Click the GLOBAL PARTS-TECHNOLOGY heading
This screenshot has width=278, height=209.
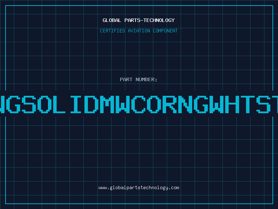pyautogui.click(x=139, y=20)
